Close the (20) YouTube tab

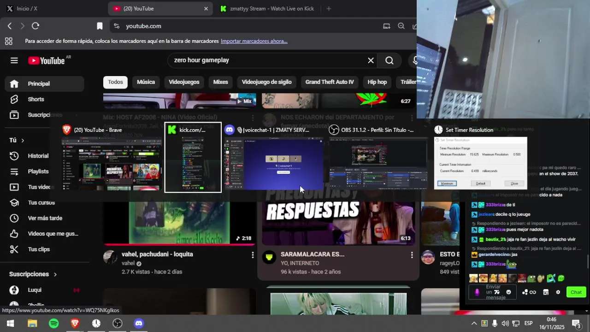click(206, 9)
